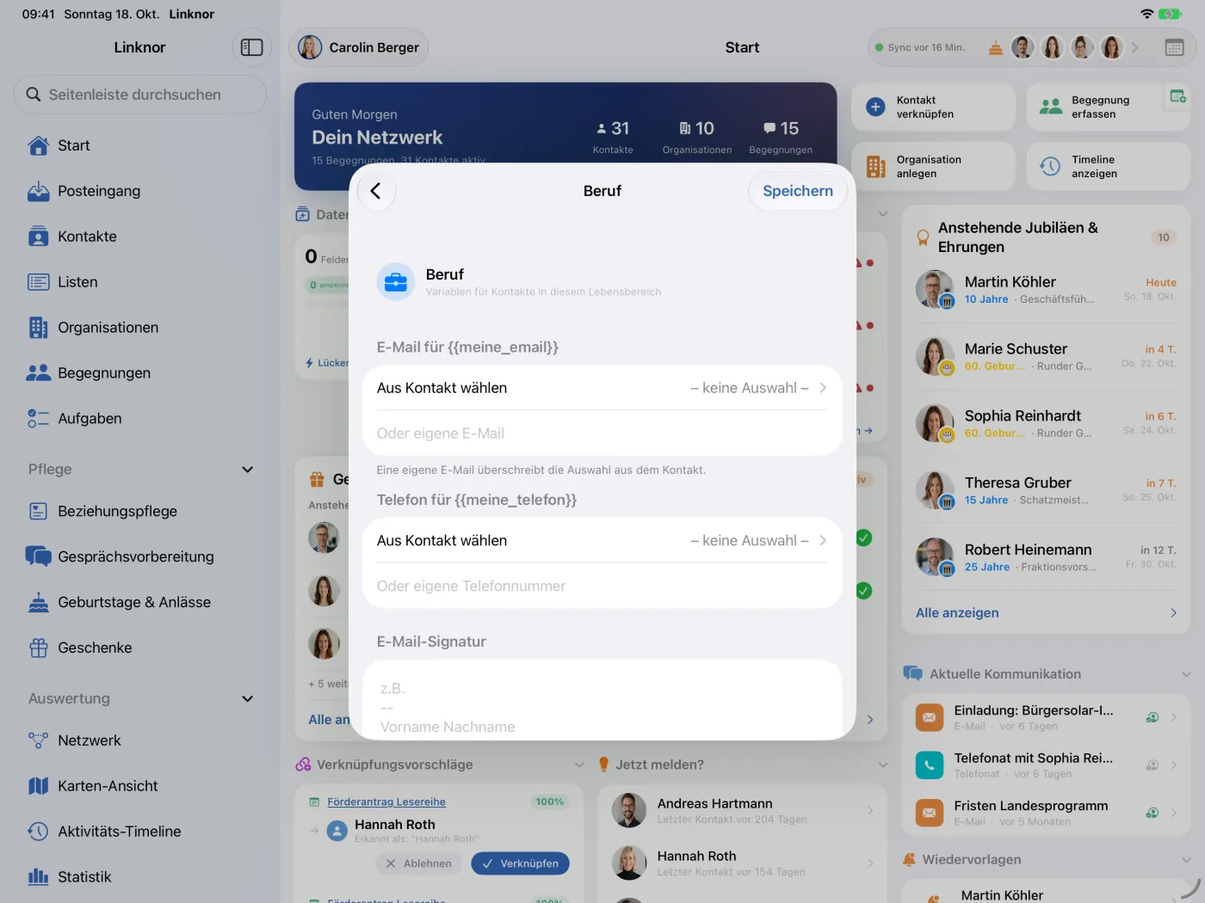
Task: Open Aus Kontakt wählen for E-Mail
Action: 602,388
